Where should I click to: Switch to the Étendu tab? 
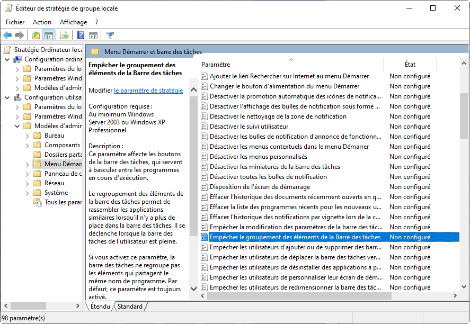coord(100,307)
